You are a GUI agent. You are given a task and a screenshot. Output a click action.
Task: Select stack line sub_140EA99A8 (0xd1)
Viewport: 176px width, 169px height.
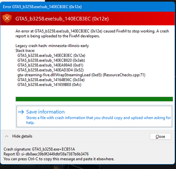(50, 65)
